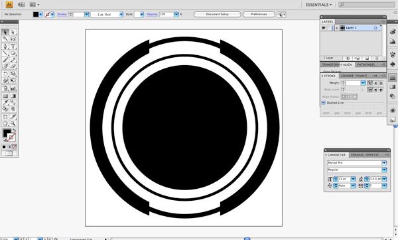This screenshot has height=240, width=398.
Task: Click the Stroke swatch in toolbox
Action: click(11, 138)
